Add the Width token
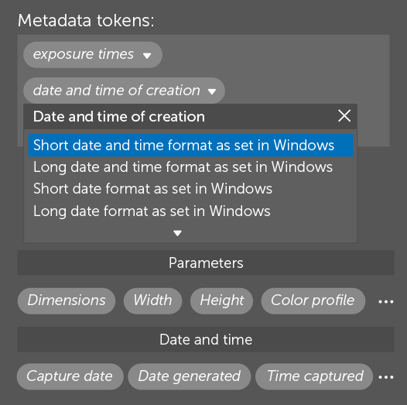This screenshot has height=405, width=407. [x=152, y=300]
